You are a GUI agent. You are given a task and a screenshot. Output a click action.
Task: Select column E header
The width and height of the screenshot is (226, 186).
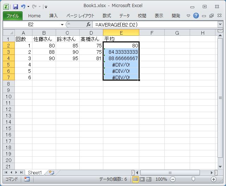[x=121, y=33]
